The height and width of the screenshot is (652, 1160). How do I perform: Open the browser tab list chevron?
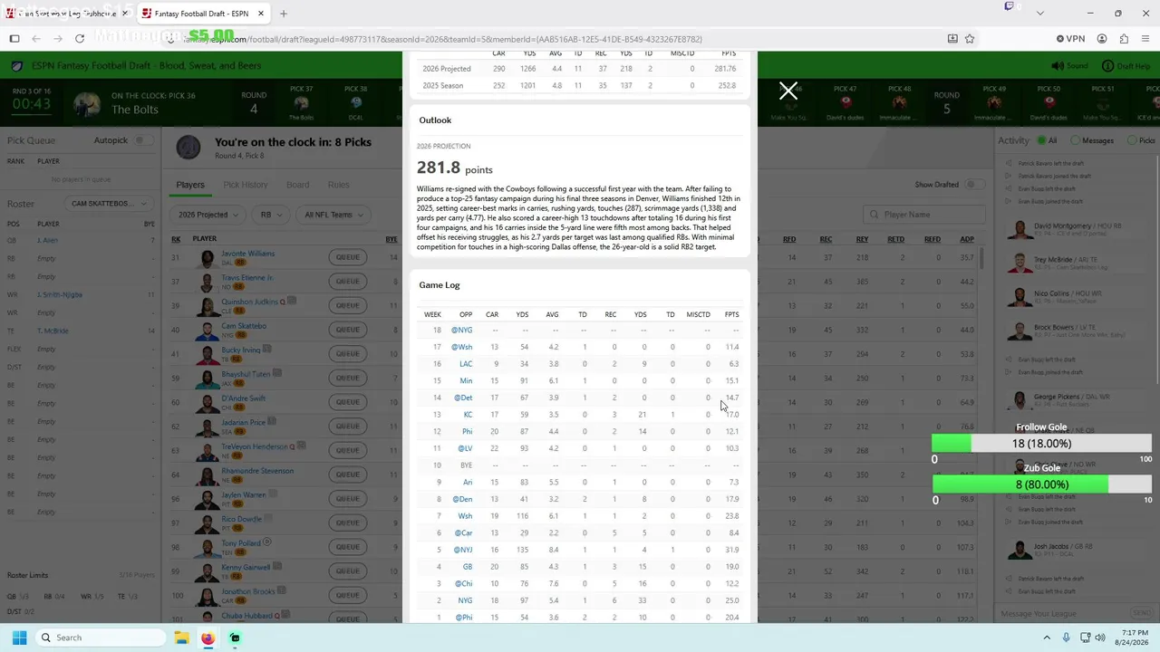pyautogui.click(x=1039, y=14)
